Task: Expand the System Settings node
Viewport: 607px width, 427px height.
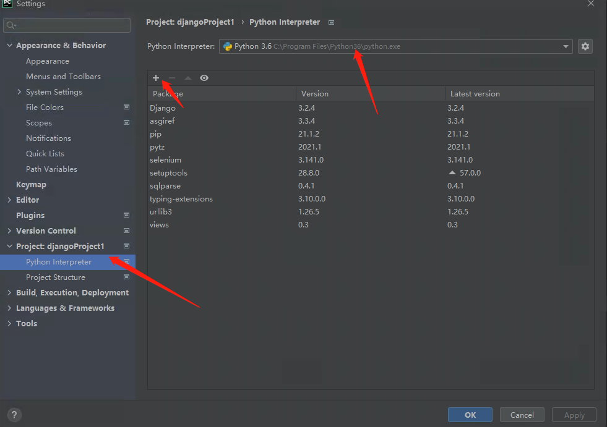Action: tap(19, 92)
